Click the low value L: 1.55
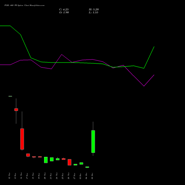The image size is (185, 185). (94, 13)
